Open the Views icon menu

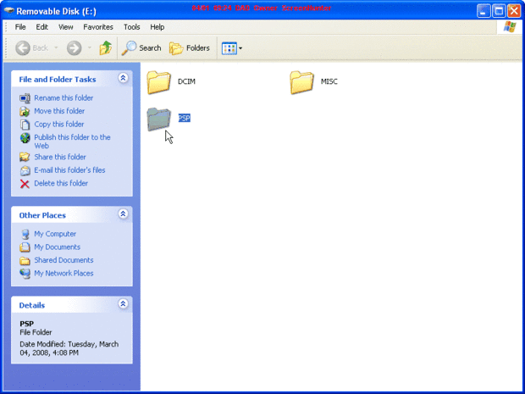click(232, 48)
